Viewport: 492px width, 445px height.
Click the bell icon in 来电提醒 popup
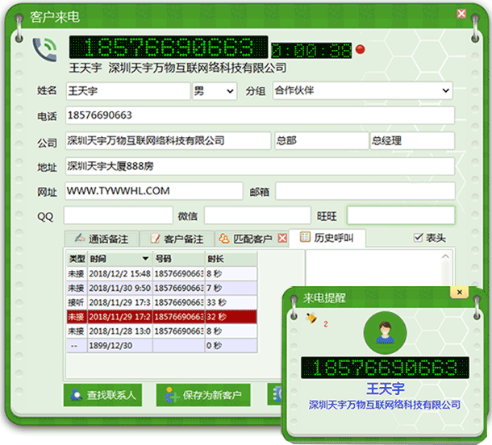pos(312,319)
